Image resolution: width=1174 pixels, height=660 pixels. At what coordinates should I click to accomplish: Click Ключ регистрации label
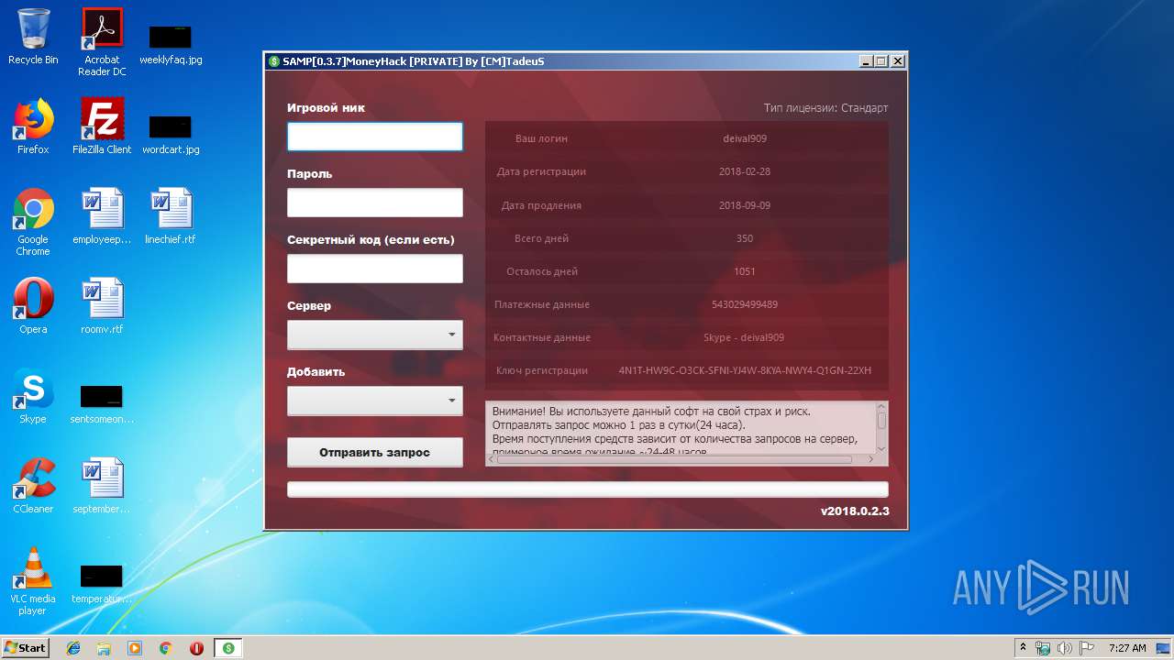pos(541,370)
